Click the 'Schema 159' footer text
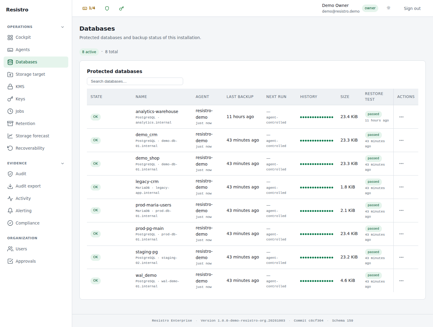The height and width of the screenshot is (327, 433). 342,321
